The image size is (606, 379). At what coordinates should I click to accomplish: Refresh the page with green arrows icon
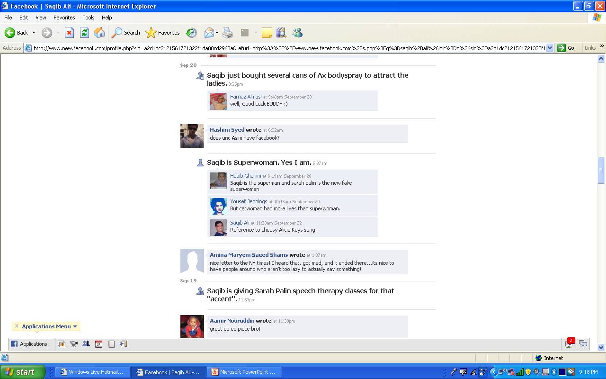tap(84, 33)
